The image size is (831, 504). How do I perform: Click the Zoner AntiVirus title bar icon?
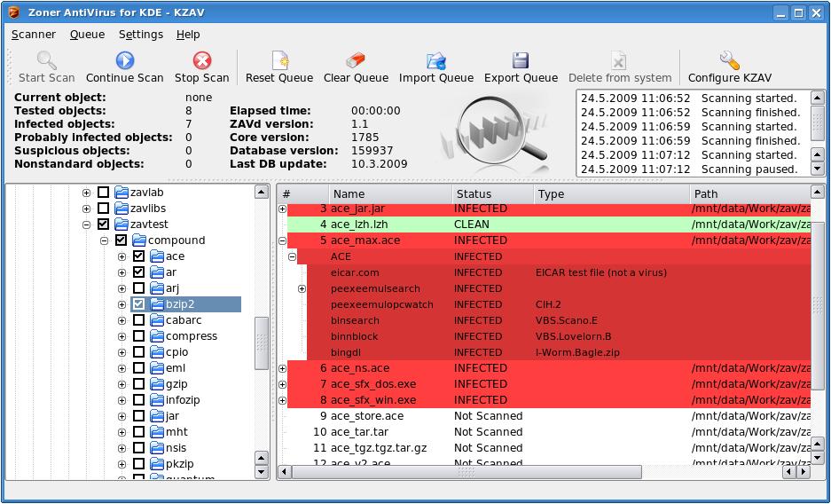click(14, 12)
